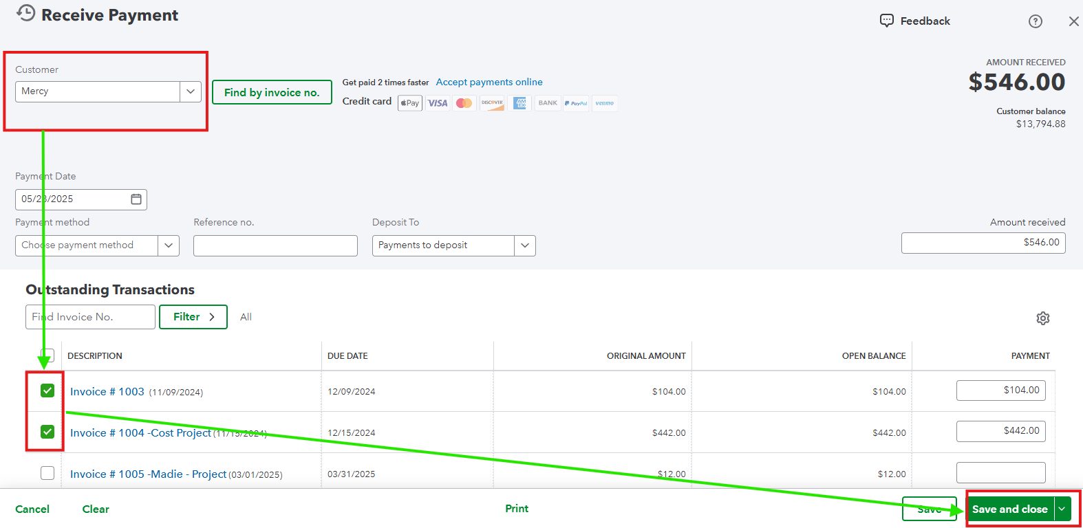Click the Find Invoice No. search field
Image resolution: width=1083 pixels, height=528 pixels.
[x=90, y=317]
